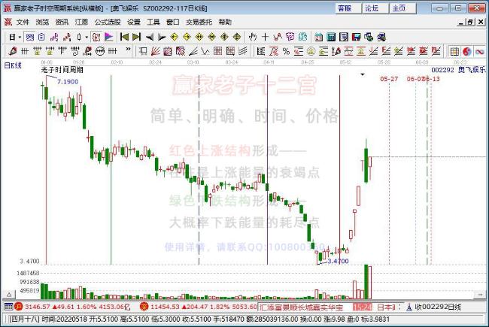This screenshot has height=327, width=489.
Task: Select the crosshair cursor tool
Action: [265, 37]
